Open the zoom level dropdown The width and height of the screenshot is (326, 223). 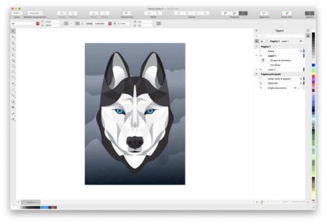(x=16, y=13)
